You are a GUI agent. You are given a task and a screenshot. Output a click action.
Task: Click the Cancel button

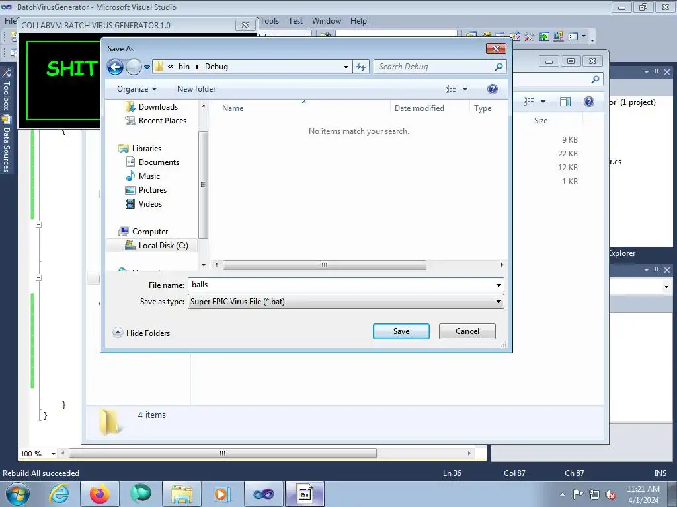[x=467, y=331]
